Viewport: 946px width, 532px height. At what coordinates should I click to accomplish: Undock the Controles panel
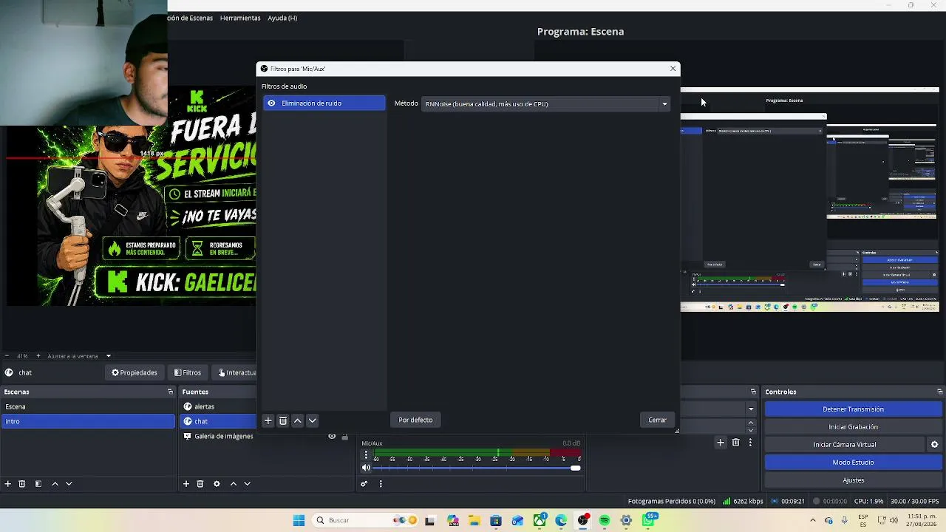click(x=940, y=392)
